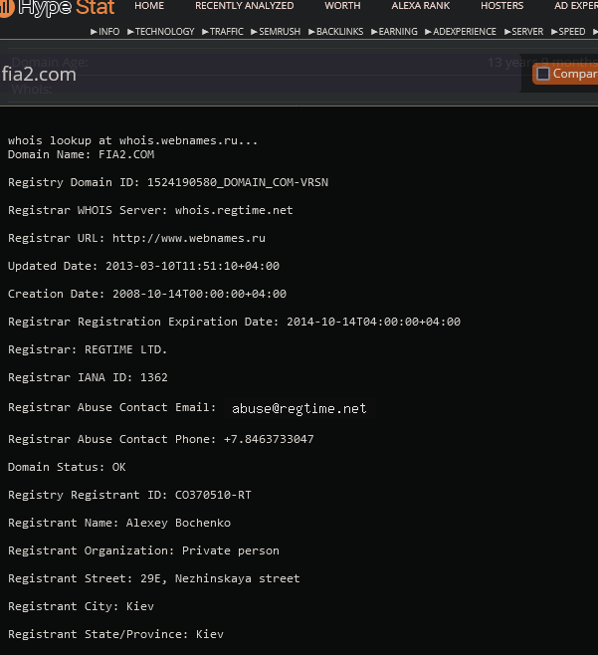
Task: Open the HOSTERS menu item
Action: [501, 6]
